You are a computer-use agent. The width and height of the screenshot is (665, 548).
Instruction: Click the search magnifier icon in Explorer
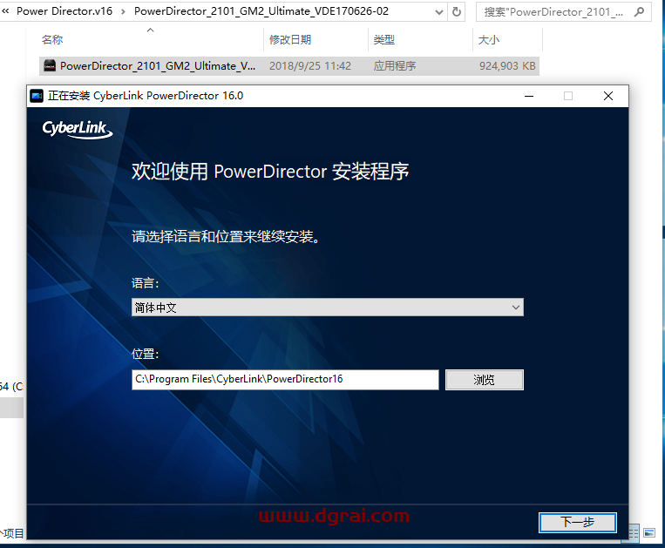point(639,12)
